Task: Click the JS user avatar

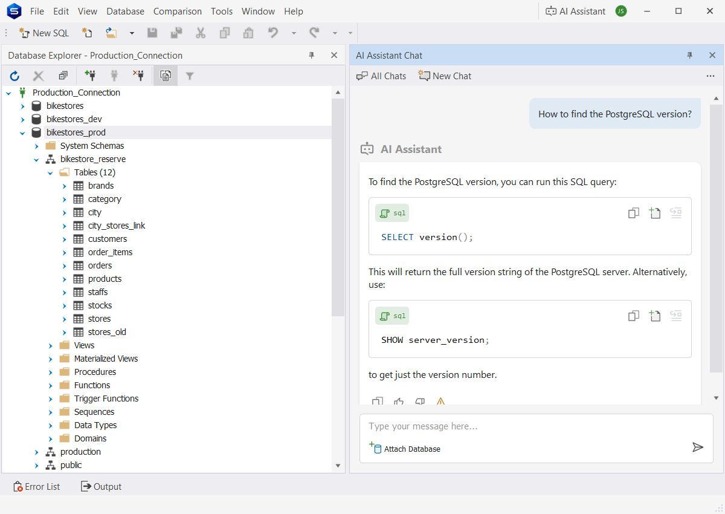Action: pyautogui.click(x=621, y=11)
